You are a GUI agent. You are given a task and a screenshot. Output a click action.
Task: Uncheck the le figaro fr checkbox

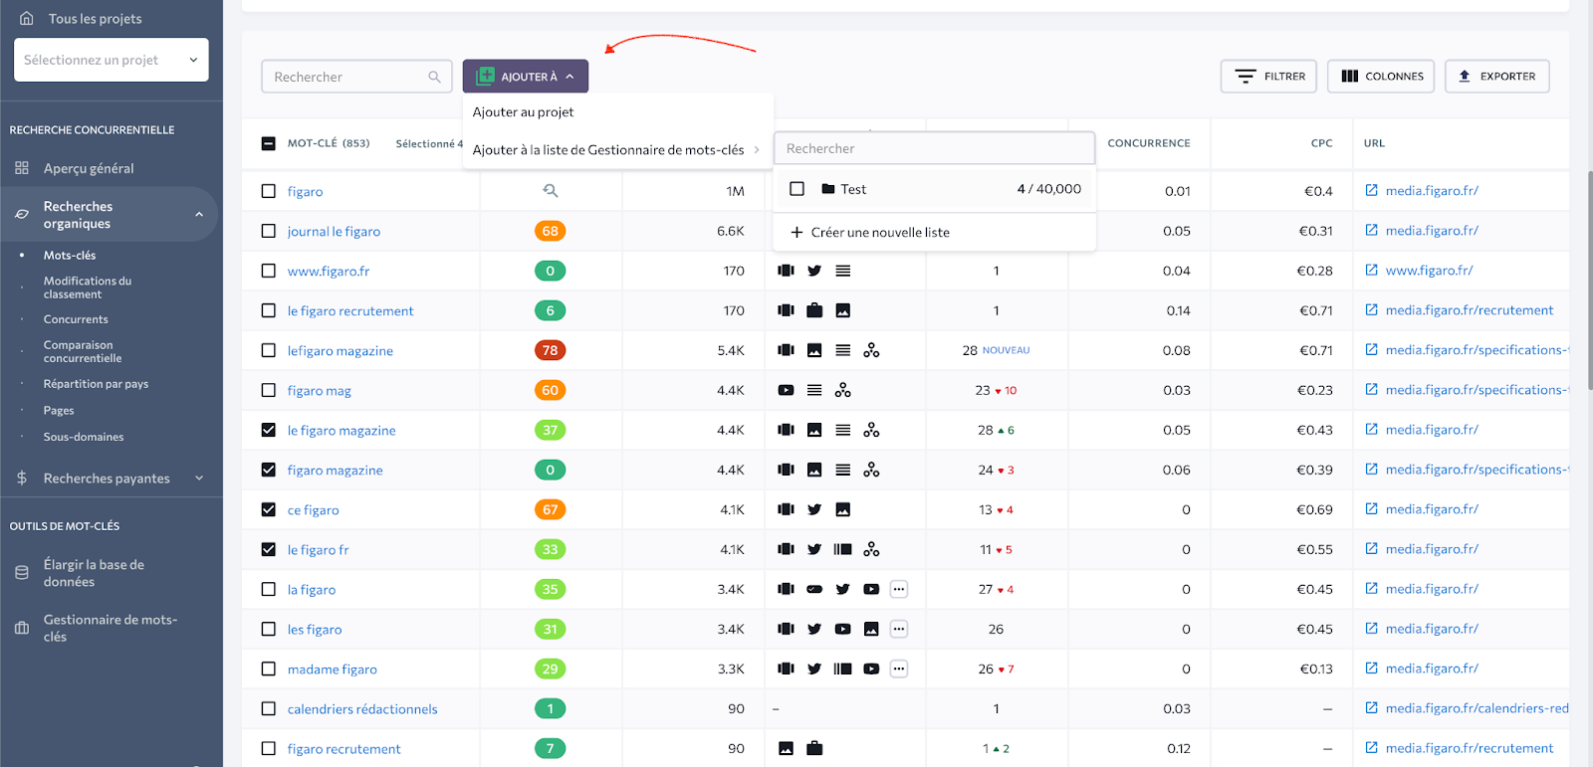[268, 549]
